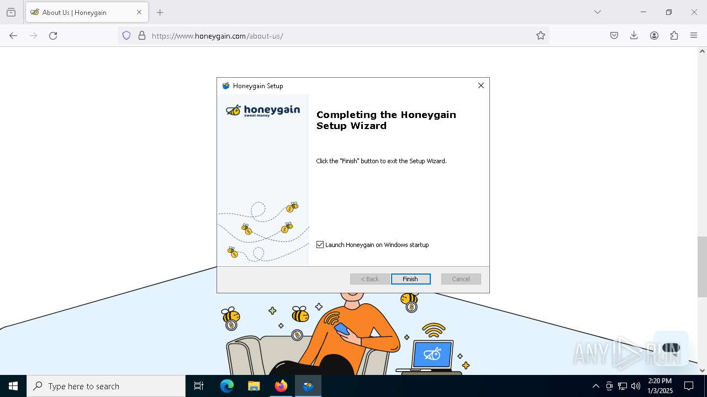
Task: Switch to Firefox in the taskbar
Action: pyautogui.click(x=281, y=386)
